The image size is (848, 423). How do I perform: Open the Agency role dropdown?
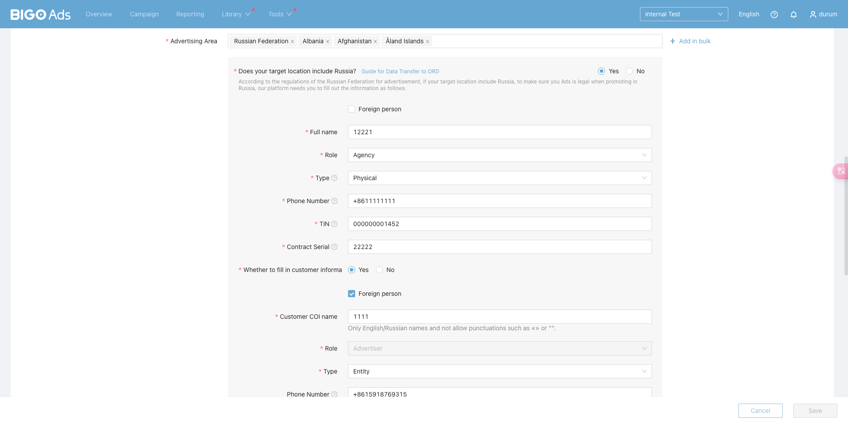(499, 155)
